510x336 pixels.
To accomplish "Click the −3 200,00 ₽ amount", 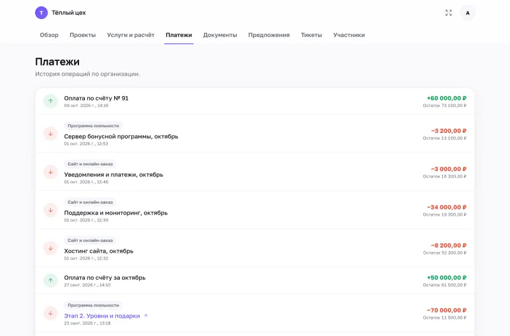I will 449,131.
